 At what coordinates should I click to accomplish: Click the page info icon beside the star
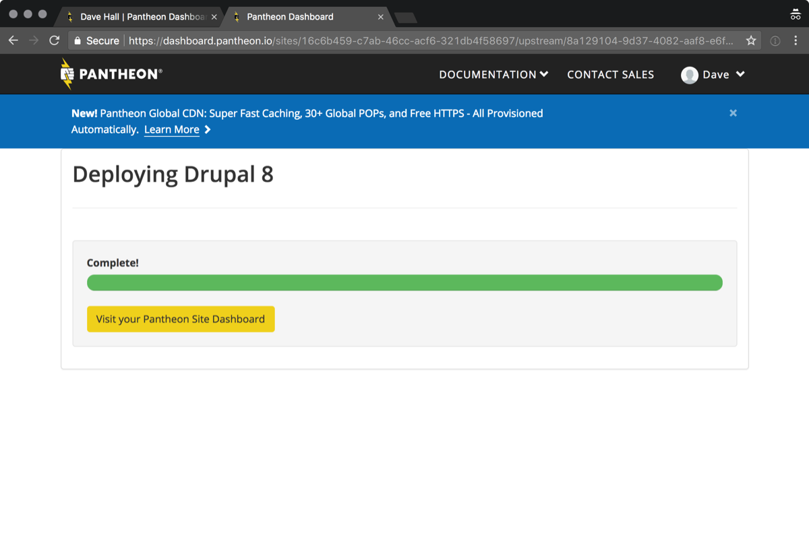(x=775, y=41)
